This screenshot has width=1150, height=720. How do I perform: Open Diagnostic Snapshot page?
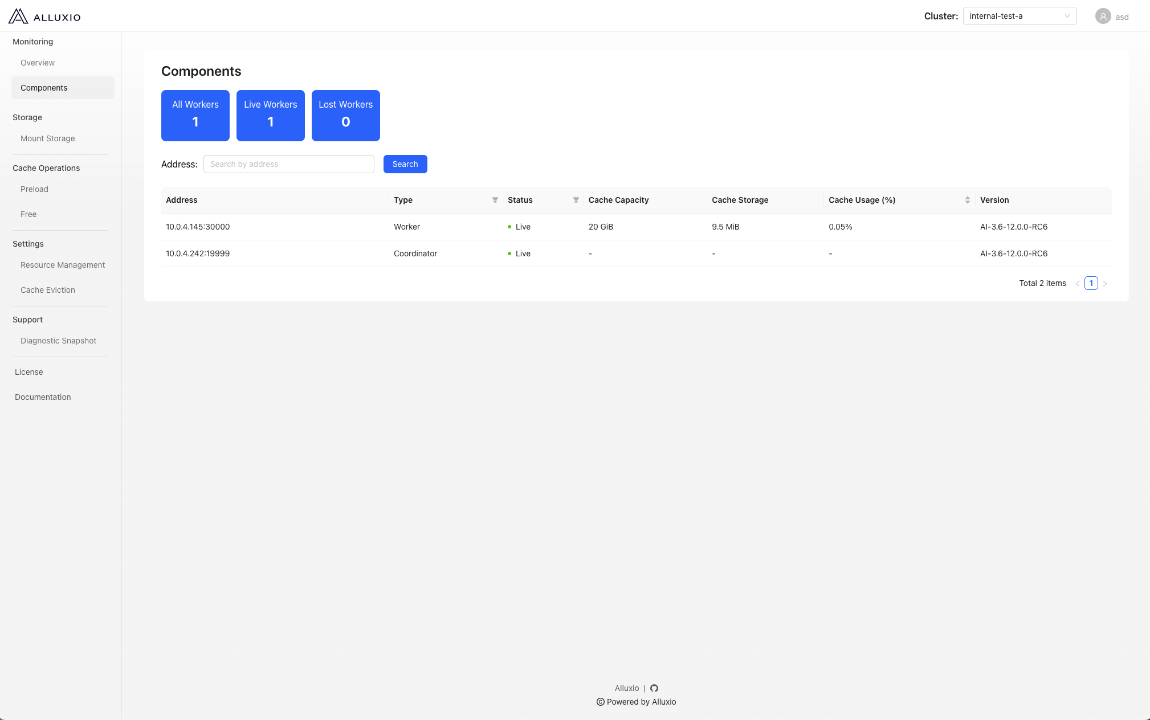point(58,341)
